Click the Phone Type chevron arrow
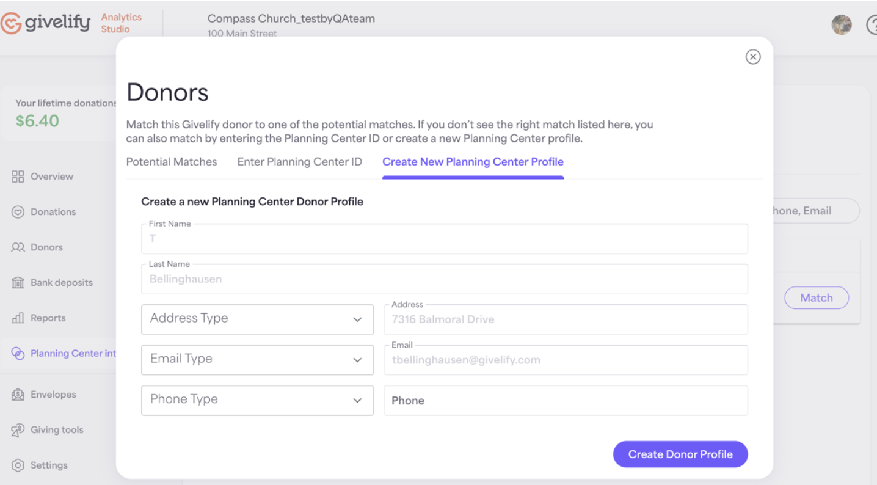This screenshot has height=485, width=877. pyautogui.click(x=357, y=400)
